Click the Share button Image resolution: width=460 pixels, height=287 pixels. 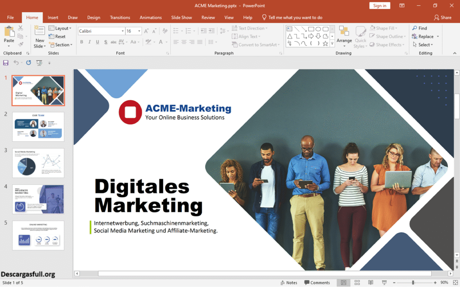442,17
